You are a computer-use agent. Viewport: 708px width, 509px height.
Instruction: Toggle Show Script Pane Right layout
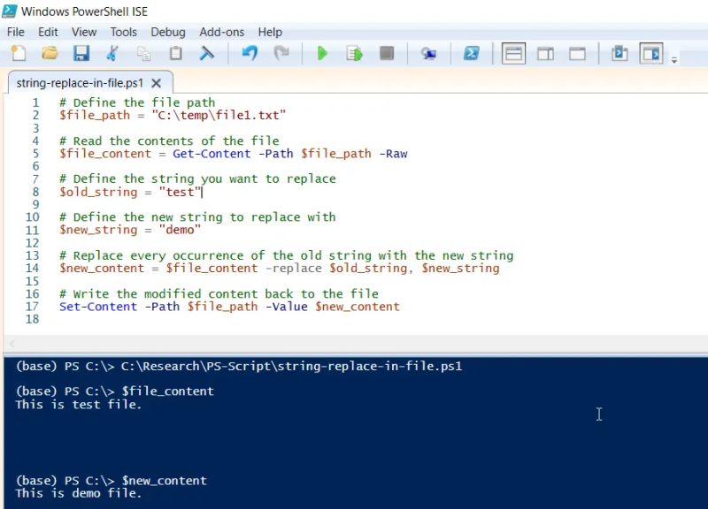tap(544, 53)
